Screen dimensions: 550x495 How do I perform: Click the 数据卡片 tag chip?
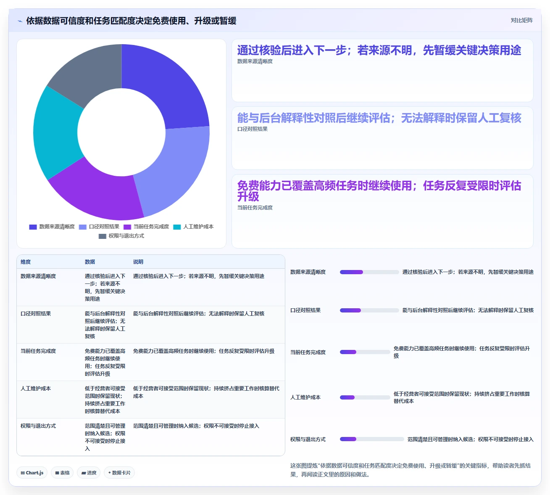tap(119, 473)
